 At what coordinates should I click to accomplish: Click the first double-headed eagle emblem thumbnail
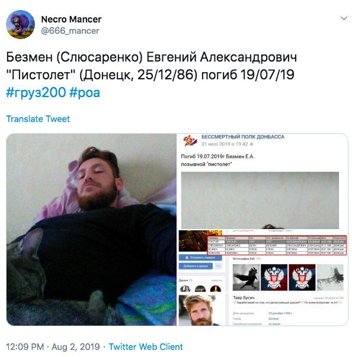(274, 277)
